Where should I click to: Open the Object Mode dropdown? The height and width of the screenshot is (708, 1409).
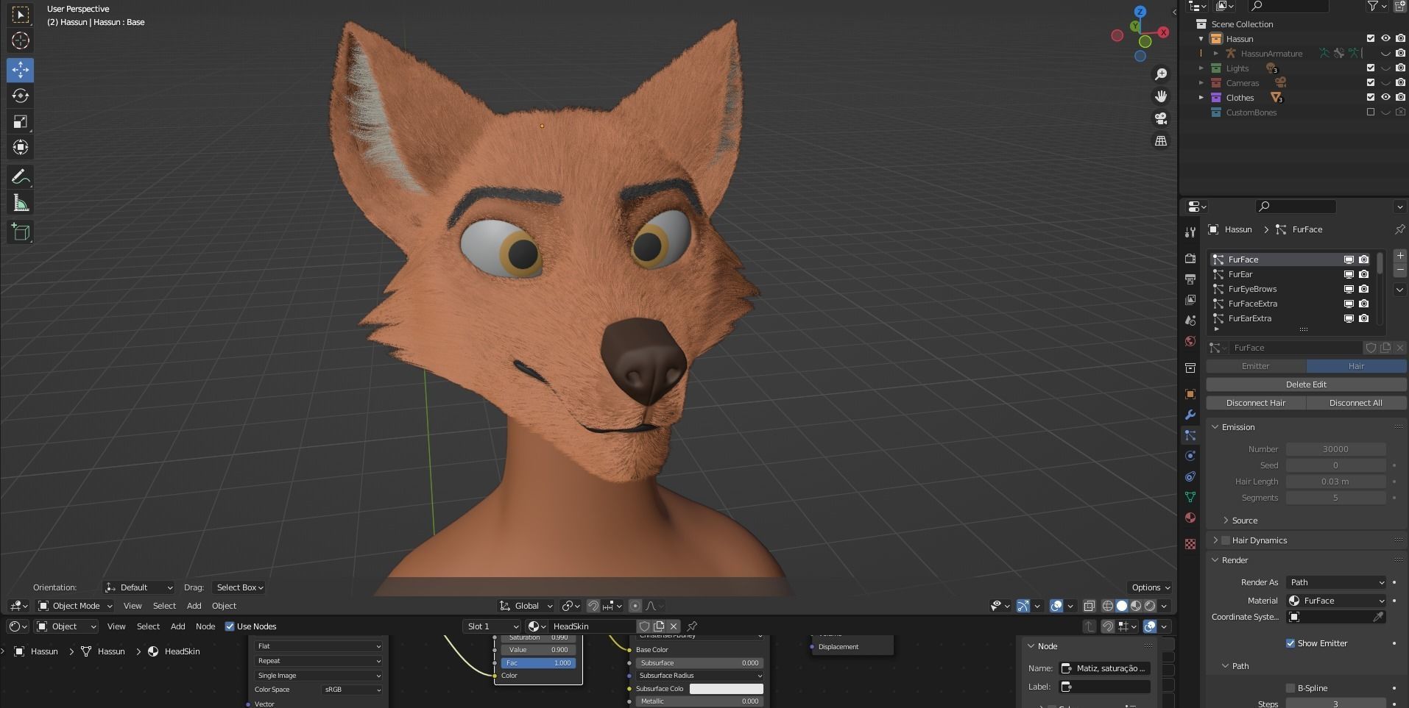pyautogui.click(x=75, y=606)
